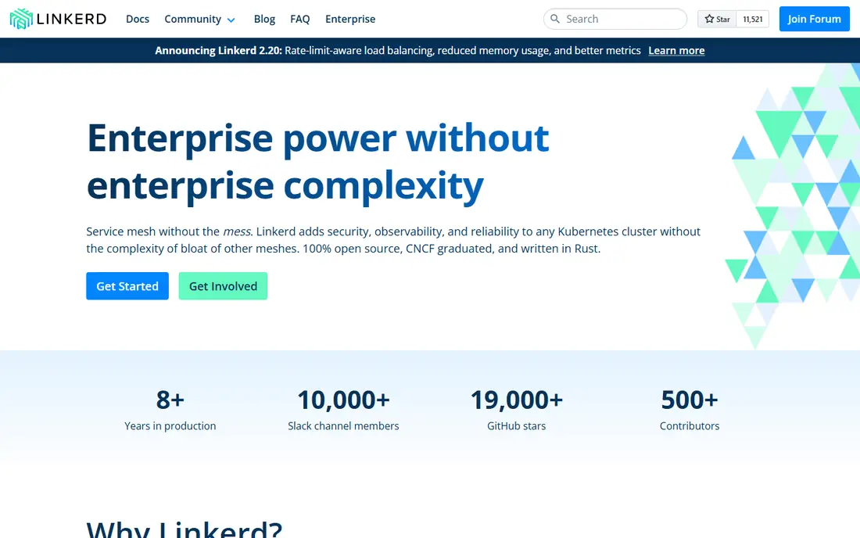Click the 'Why Linkerd?' heading
The height and width of the screenshot is (538, 860).
(185, 528)
